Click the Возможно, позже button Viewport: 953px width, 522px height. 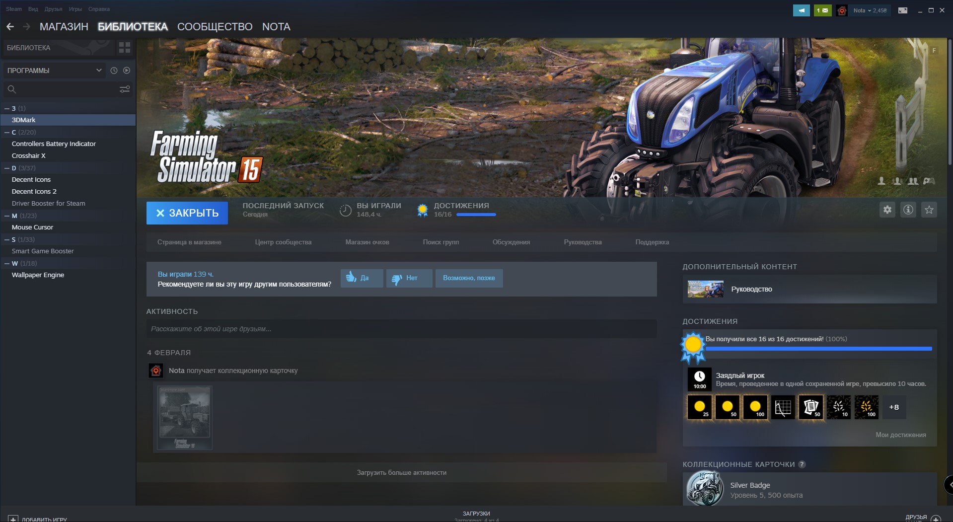click(469, 278)
